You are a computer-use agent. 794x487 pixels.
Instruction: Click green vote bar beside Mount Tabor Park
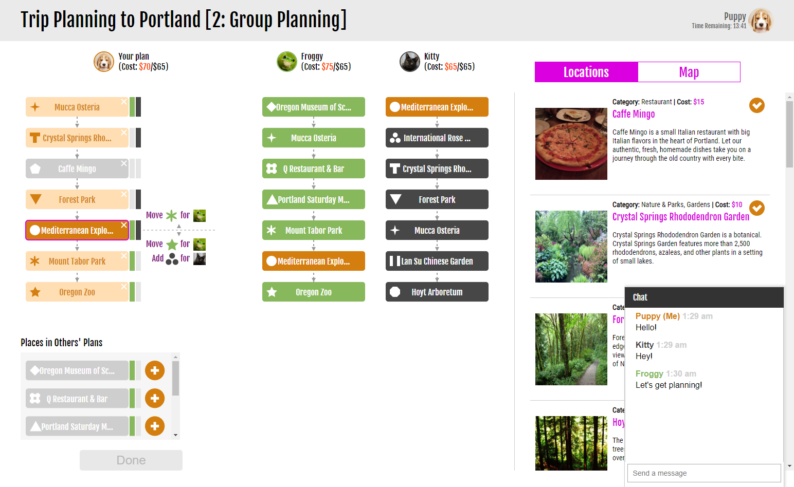(x=132, y=261)
